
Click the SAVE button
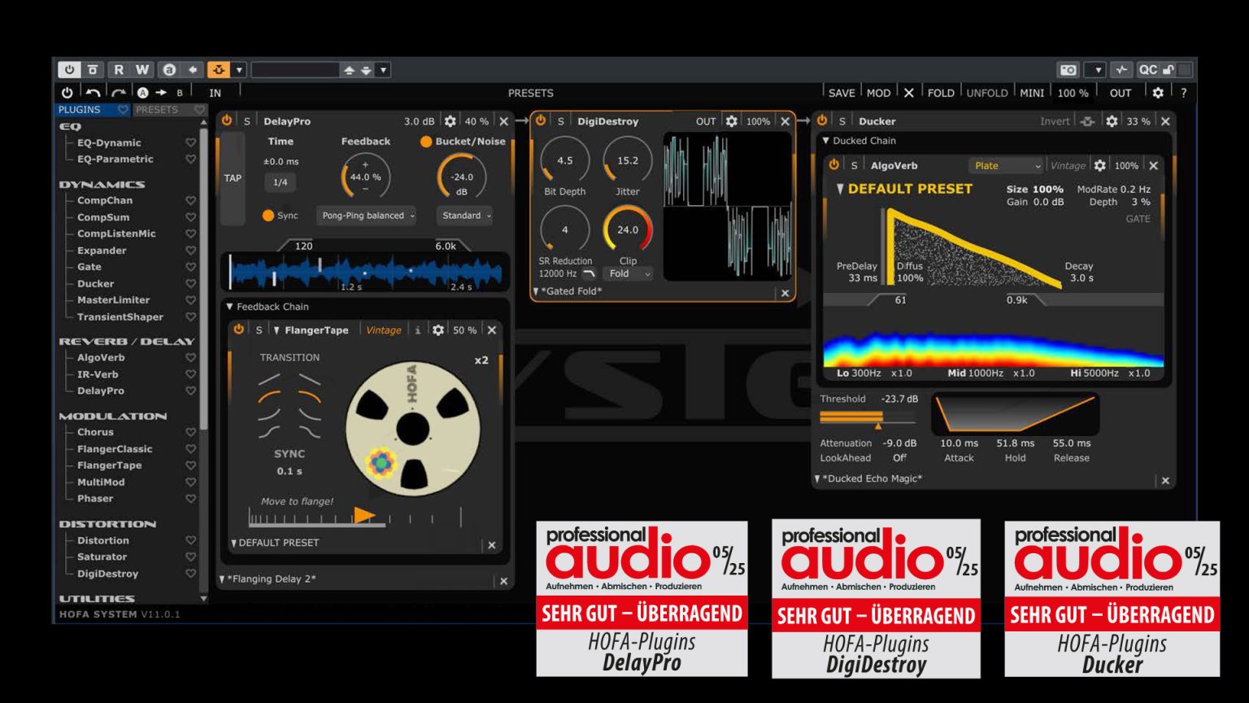pyautogui.click(x=841, y=93)
